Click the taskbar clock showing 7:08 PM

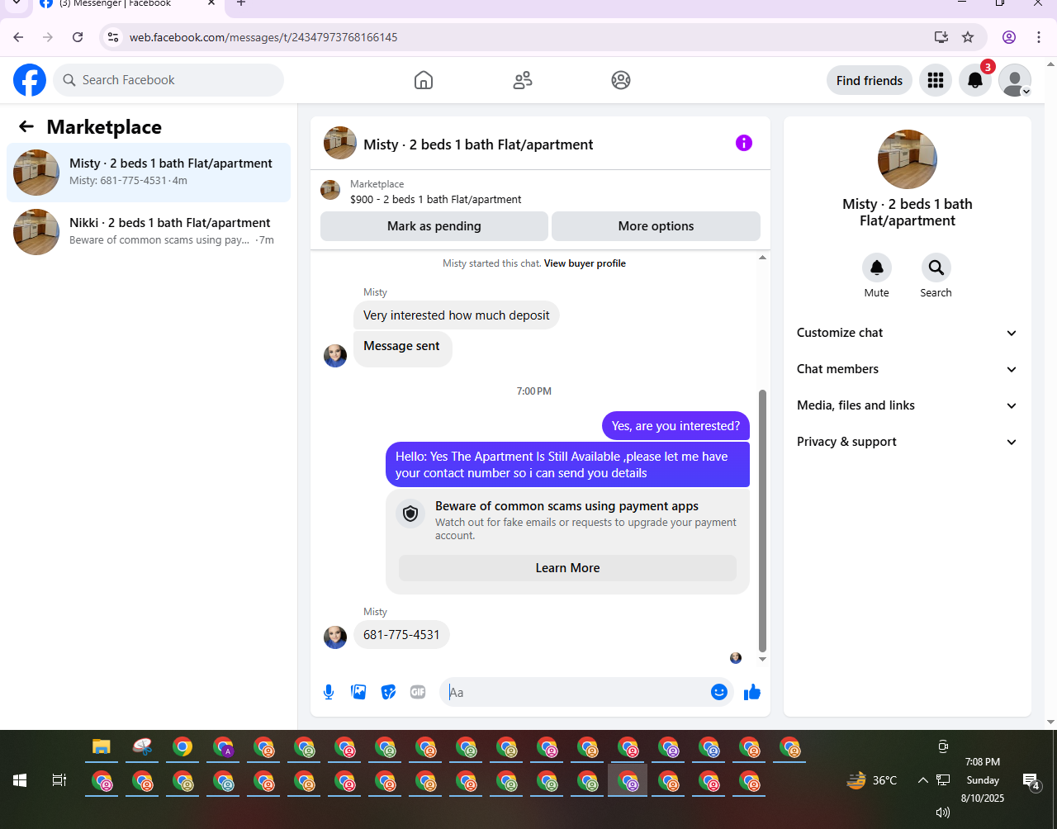click(983, 762)
